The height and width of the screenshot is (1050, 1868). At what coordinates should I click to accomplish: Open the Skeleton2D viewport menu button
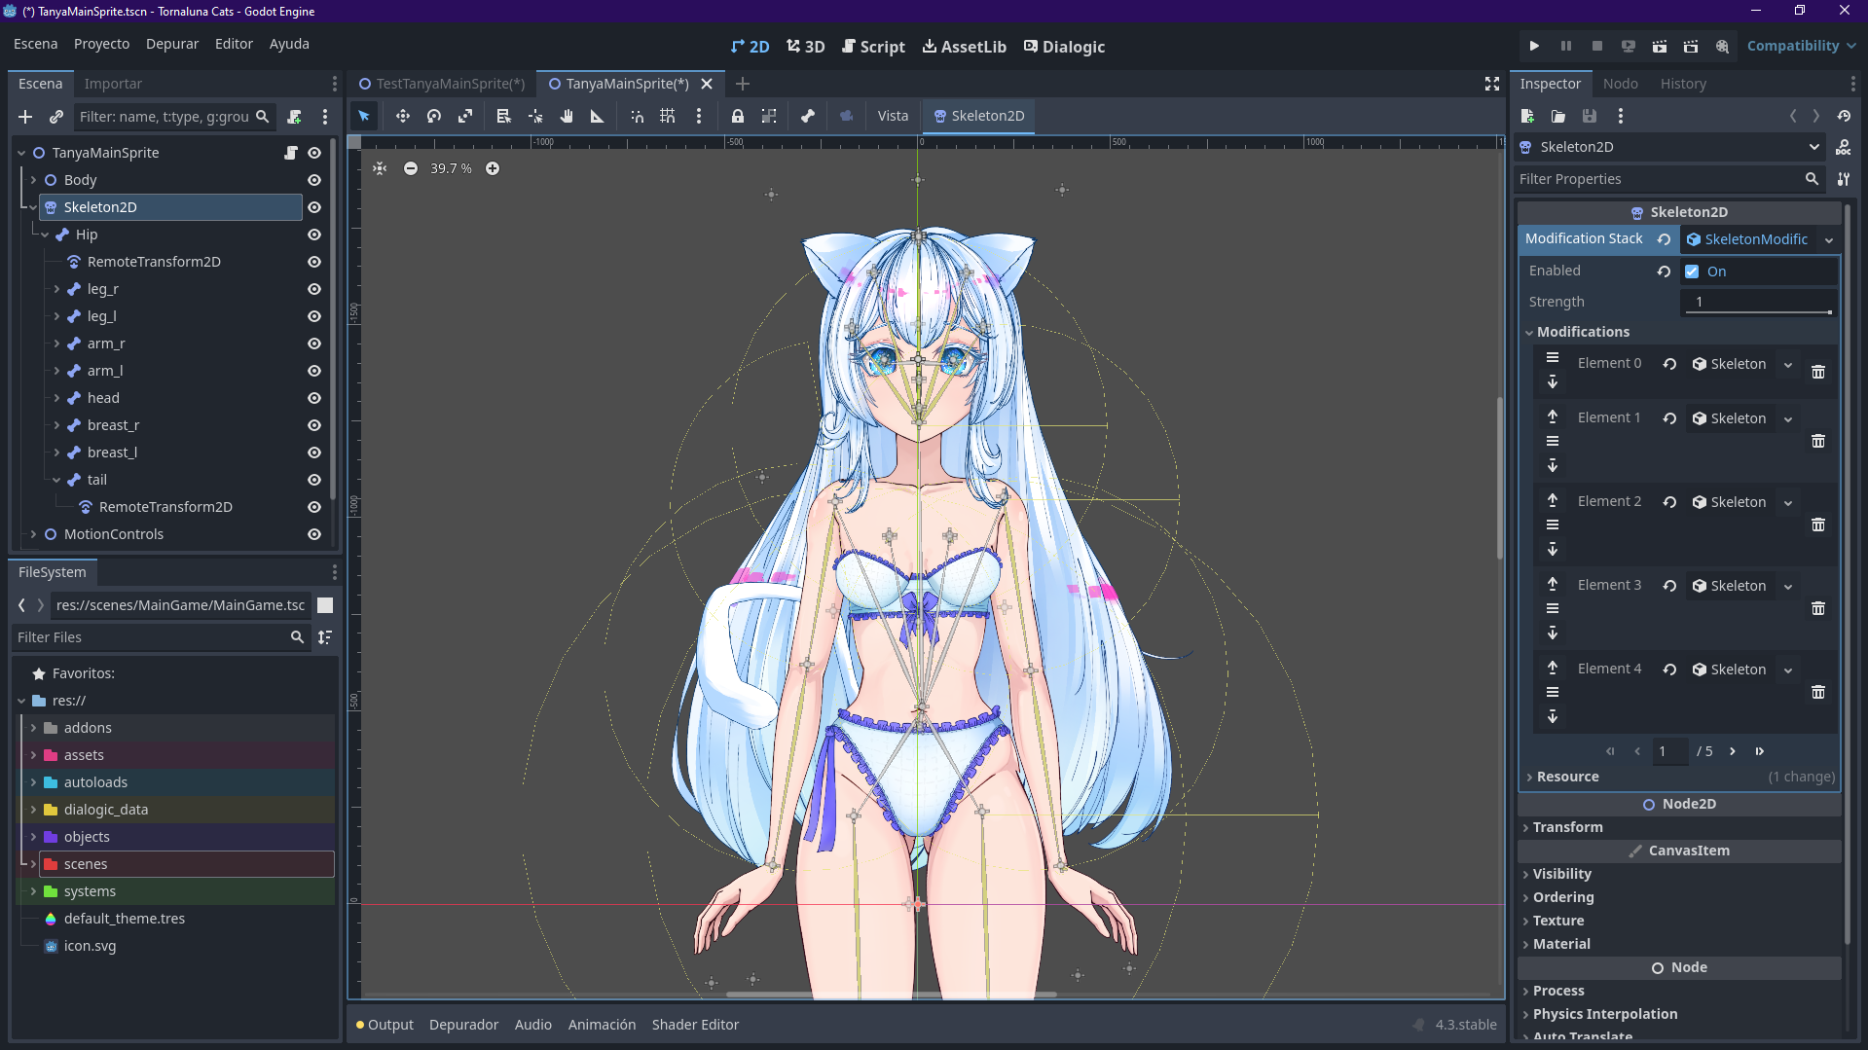(978, 116)
